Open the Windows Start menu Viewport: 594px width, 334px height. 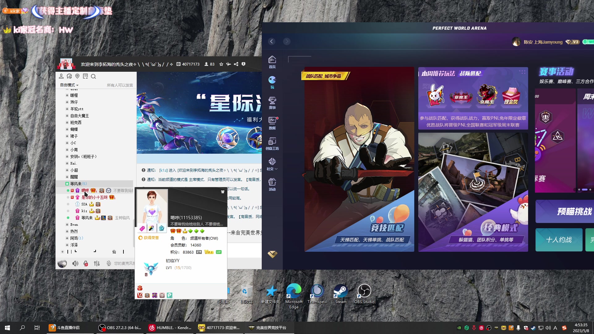pyautogui.click(x=7, y=328)
